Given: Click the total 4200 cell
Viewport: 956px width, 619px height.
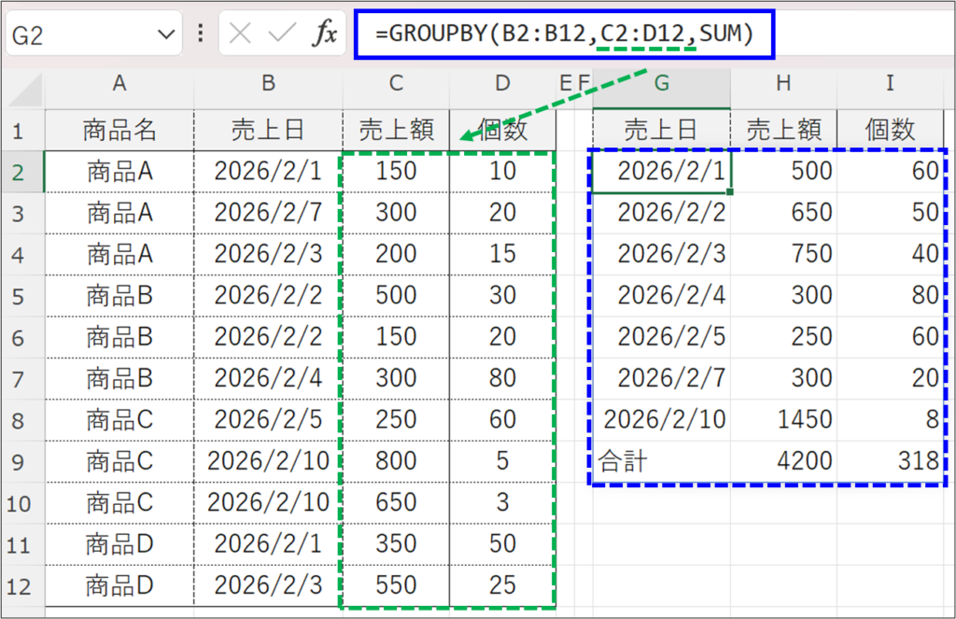Looking at the screenshot, I should tap(784, 461).
